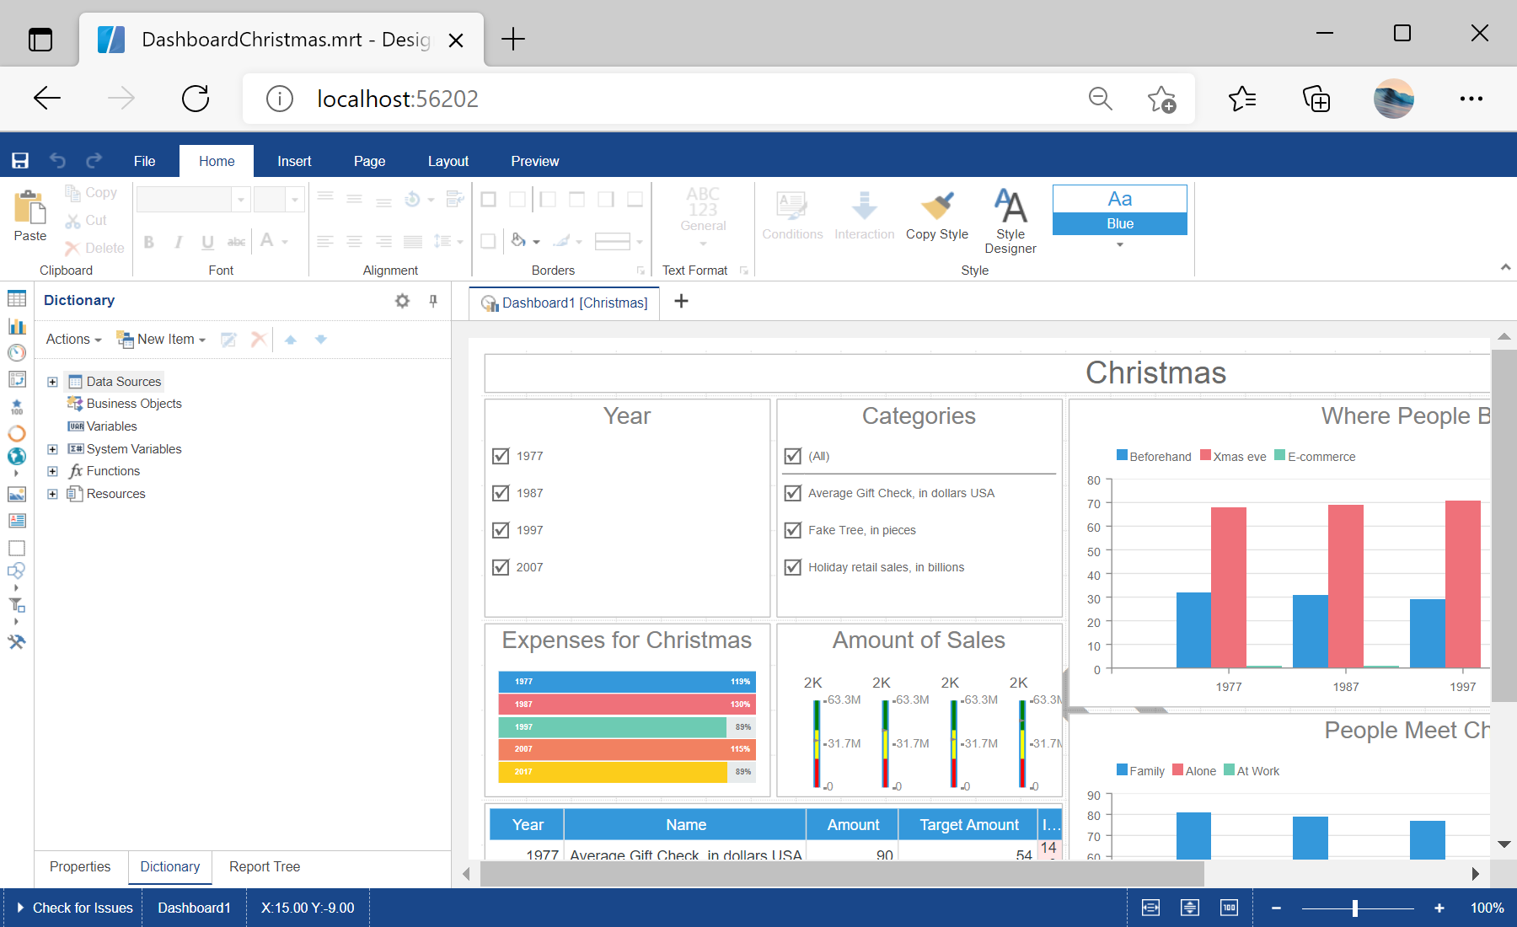Toggle the (All) categories checkbox
The width and height of the screenshot is (1517, 927).
tap(792, 456)
